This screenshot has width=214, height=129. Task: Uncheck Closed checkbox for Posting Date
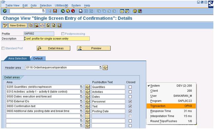[130, 111]
